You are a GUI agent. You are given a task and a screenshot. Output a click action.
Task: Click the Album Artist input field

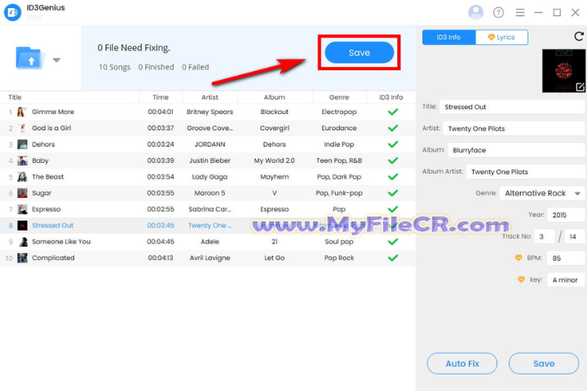click(526, 172)
